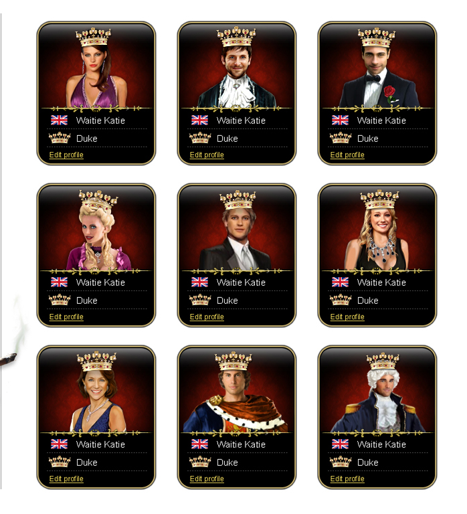Click Duke crown icon on sapphire necklace card

pyautogui.click(x=340, y=300)
